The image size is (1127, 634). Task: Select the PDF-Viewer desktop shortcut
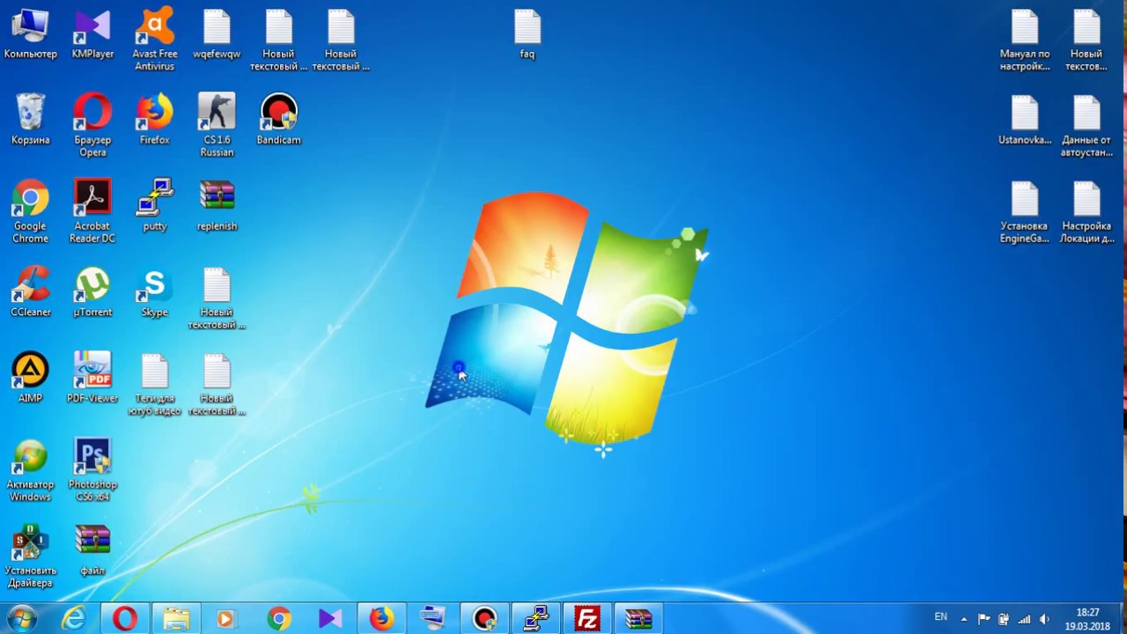tap(92, 379)
